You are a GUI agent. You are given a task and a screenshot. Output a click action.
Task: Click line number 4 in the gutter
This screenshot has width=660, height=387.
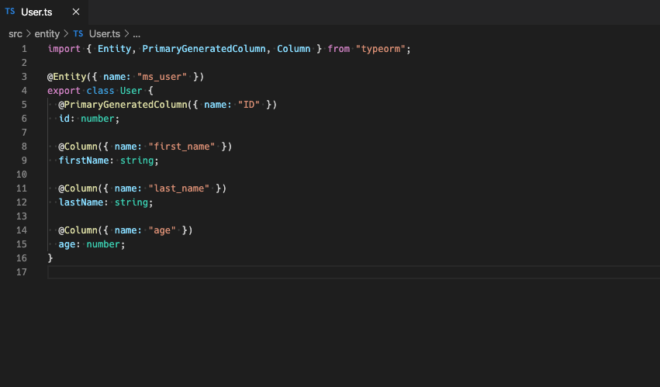(x=24, y=91)
